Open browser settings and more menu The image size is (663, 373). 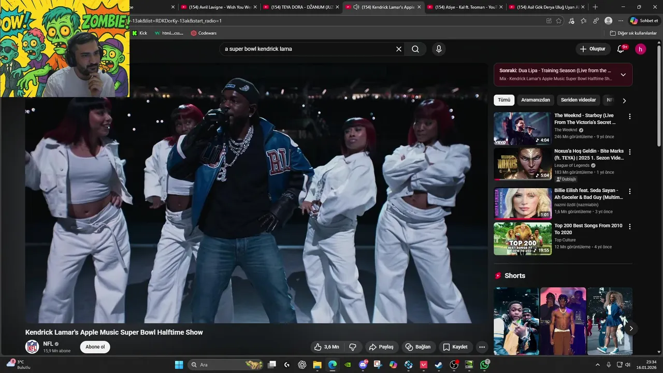point(621,21)
